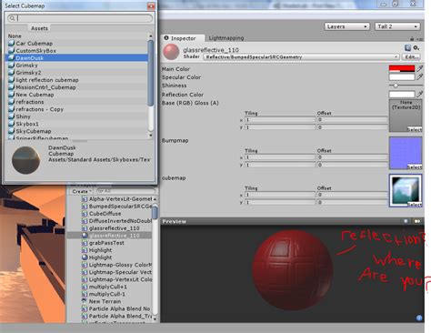Open the Layers dropdown
Viewport: 431px width, 333px height.
click(x=346, y=26)
